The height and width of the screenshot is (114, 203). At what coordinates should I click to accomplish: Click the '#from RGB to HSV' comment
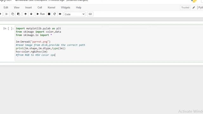pyautogui.click(x=36, y=55)
